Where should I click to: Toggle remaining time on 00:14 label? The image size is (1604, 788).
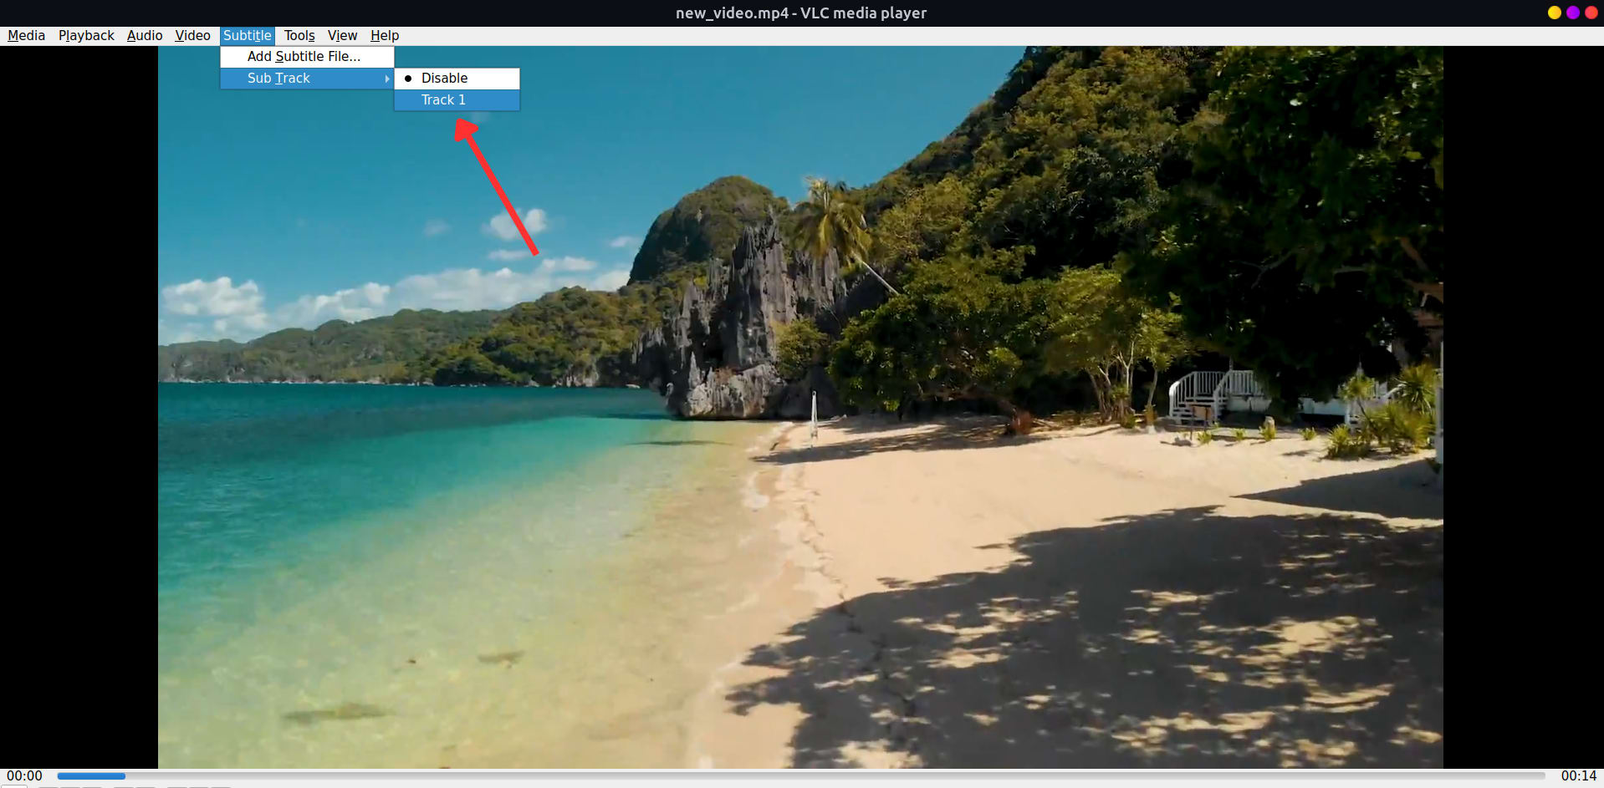tap(1578, 776)
